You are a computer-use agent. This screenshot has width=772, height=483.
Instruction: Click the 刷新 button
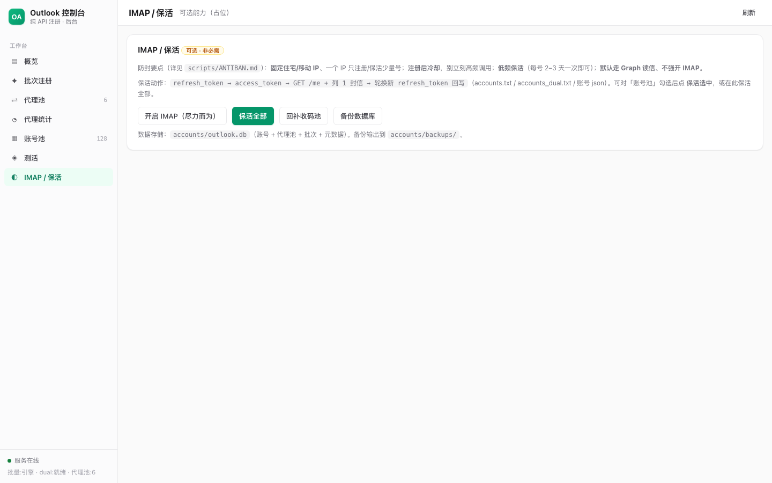749,13
